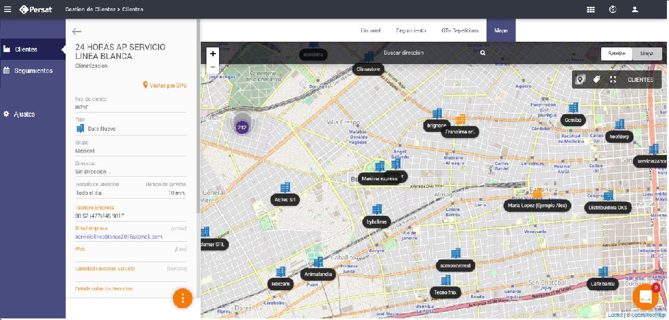This screenshot has height=320, width=669.
Task: Open the orange chat bubble with 9 notifications
Action: (646, 296)
